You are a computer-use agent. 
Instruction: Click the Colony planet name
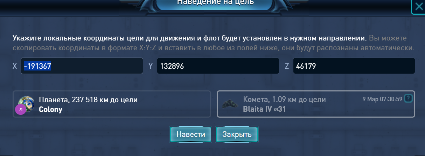(51, 109)
